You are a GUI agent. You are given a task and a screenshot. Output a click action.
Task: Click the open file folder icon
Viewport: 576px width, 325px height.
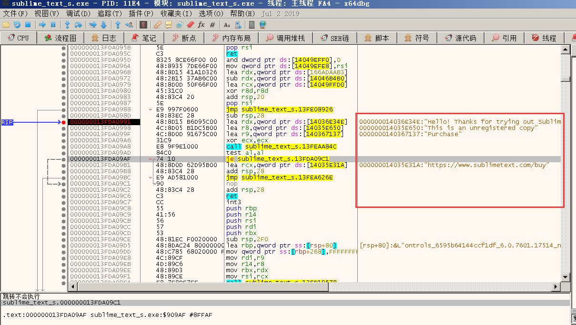pyautogui.click(x=6, y=24)
